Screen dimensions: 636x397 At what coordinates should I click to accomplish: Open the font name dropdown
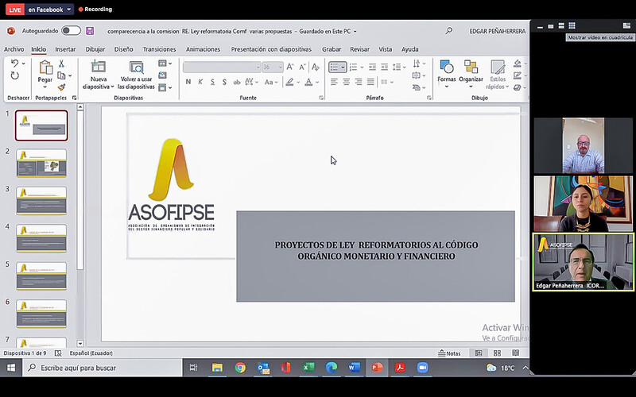(258, 67)
